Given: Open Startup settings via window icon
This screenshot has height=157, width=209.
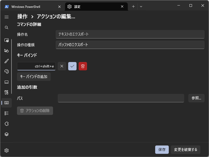Looking at the screenshot, I should [7, 40].
